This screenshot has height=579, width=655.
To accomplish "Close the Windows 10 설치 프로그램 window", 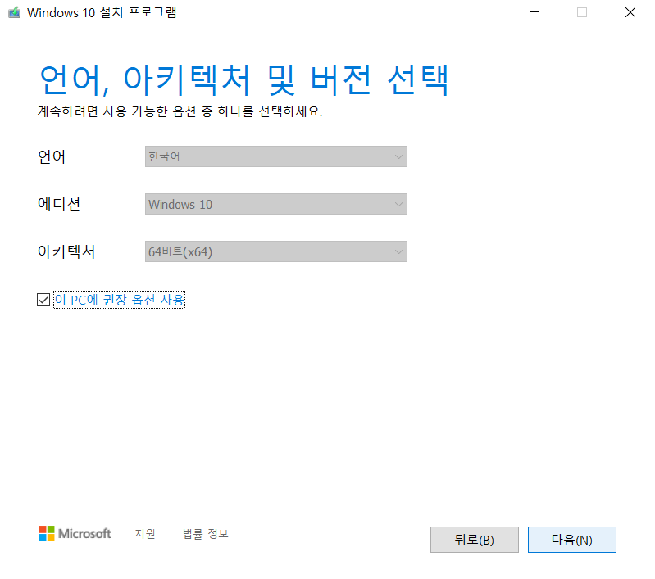I will click(630, 12).
